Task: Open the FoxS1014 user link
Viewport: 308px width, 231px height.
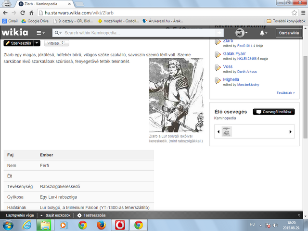Action: click(244, 46)
